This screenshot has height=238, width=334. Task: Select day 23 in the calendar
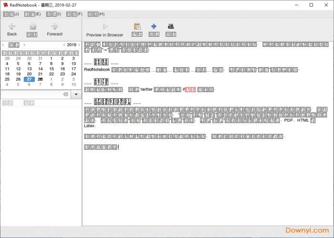[x=63, y=74]
